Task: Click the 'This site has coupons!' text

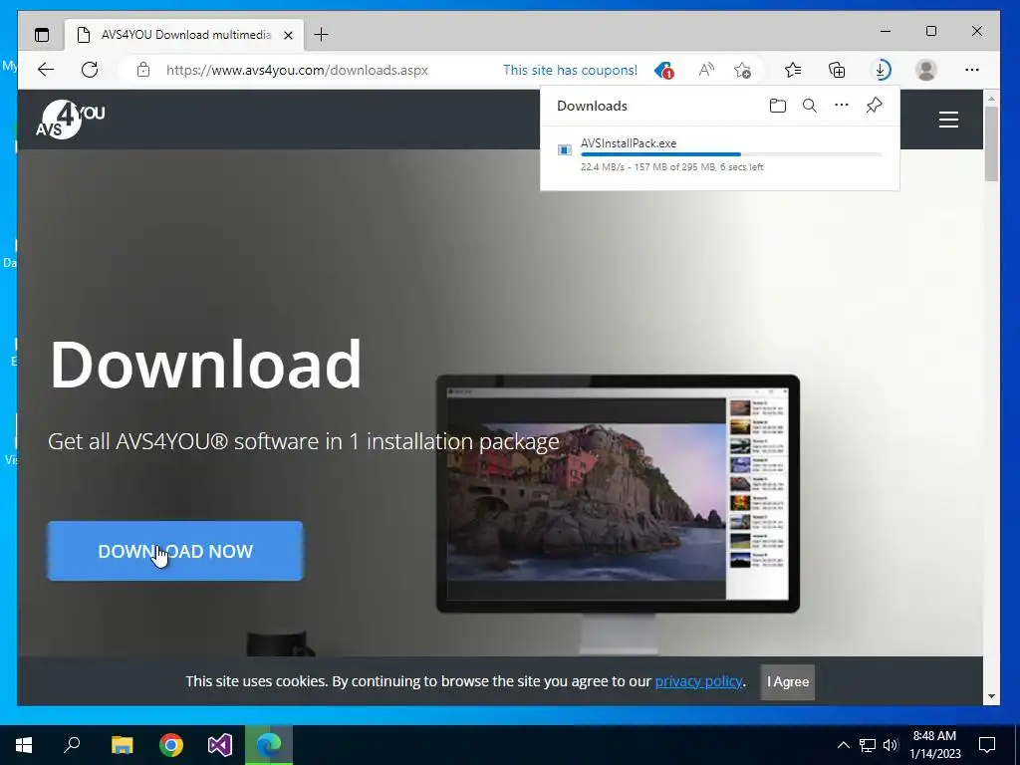Action: [x=570, y=71]
